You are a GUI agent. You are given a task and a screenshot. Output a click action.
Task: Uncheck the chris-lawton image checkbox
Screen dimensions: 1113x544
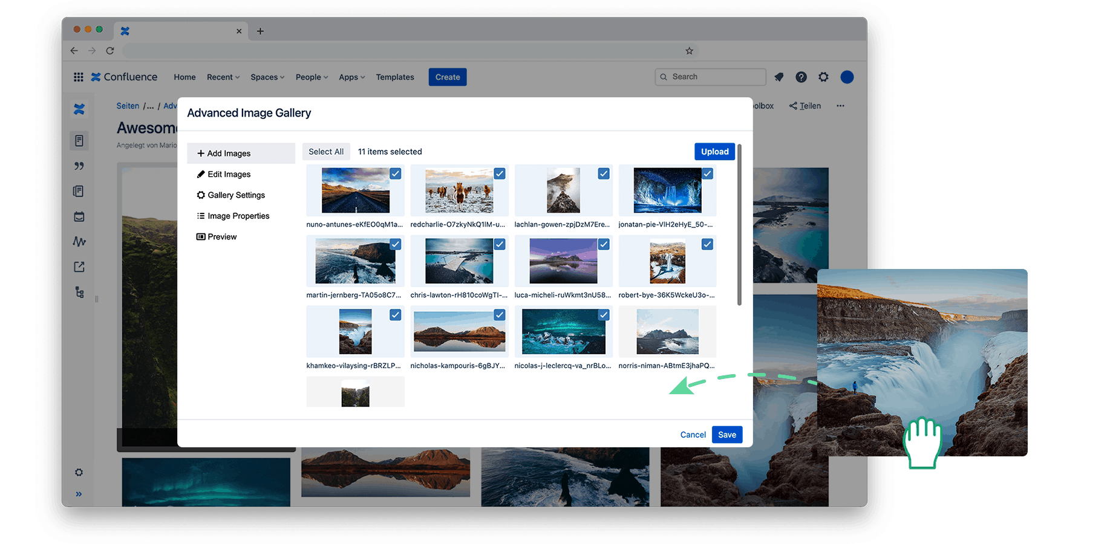(x=500, y=244)
